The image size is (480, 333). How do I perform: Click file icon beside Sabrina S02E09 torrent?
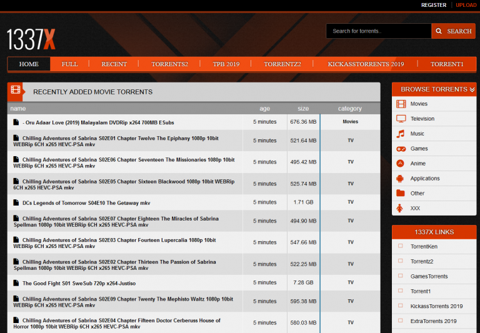[16, 299]
